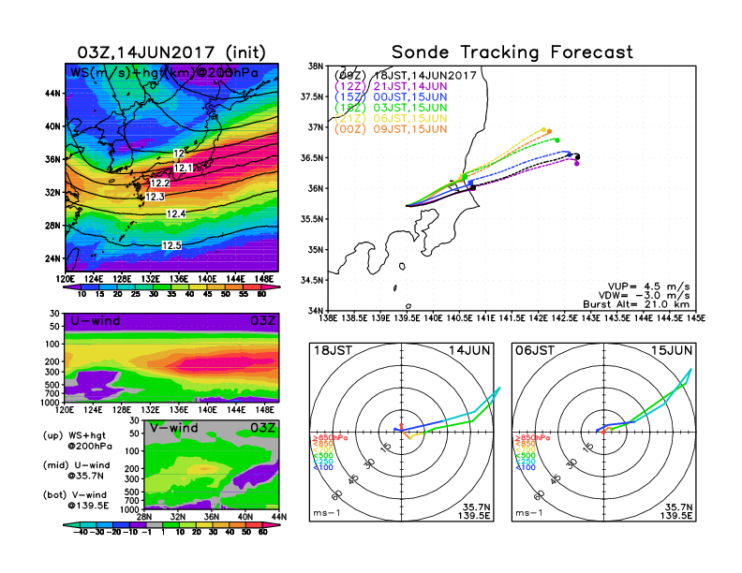This screenshot has width=742, height=573.
Task: Click the "(mid) U-wind @35.7N" caption
Action: pos(77,470)
